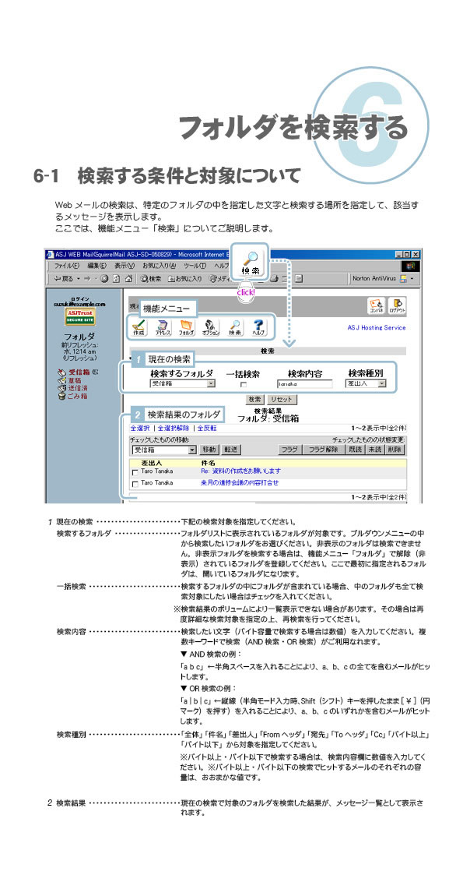Click the Norton AntiVirus toolbar icon
This screenshot has width=463, height=875.
(x=402, y=278)
